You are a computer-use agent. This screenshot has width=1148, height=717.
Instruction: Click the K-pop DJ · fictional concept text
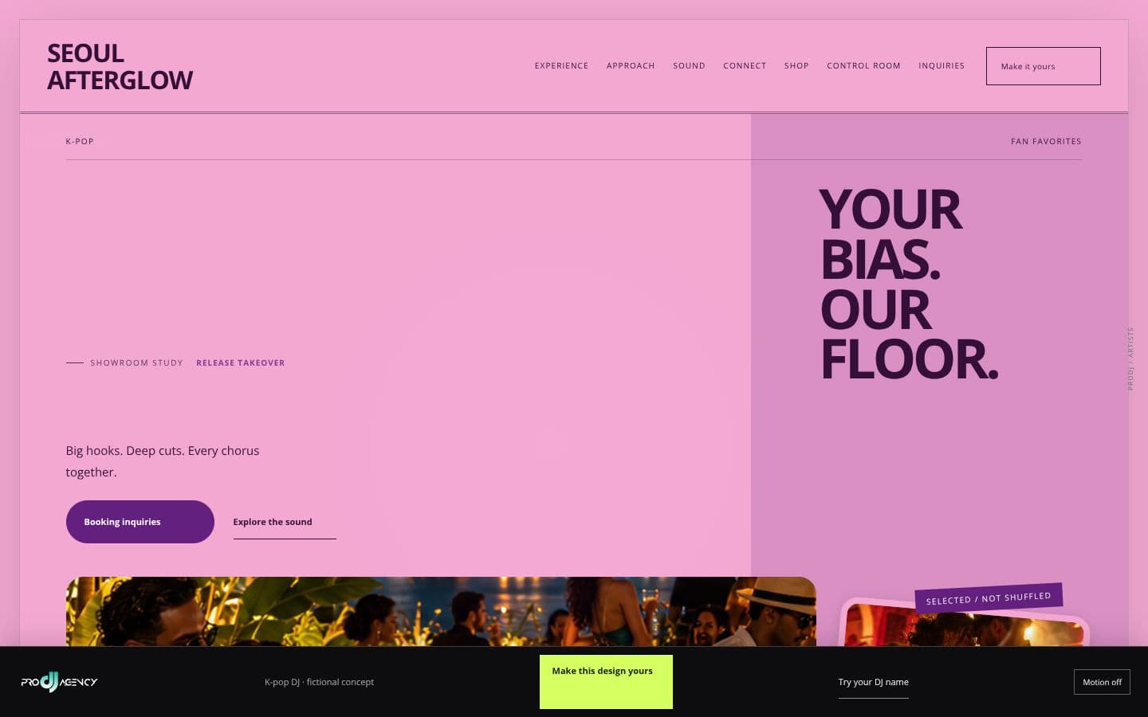(319, 682)
